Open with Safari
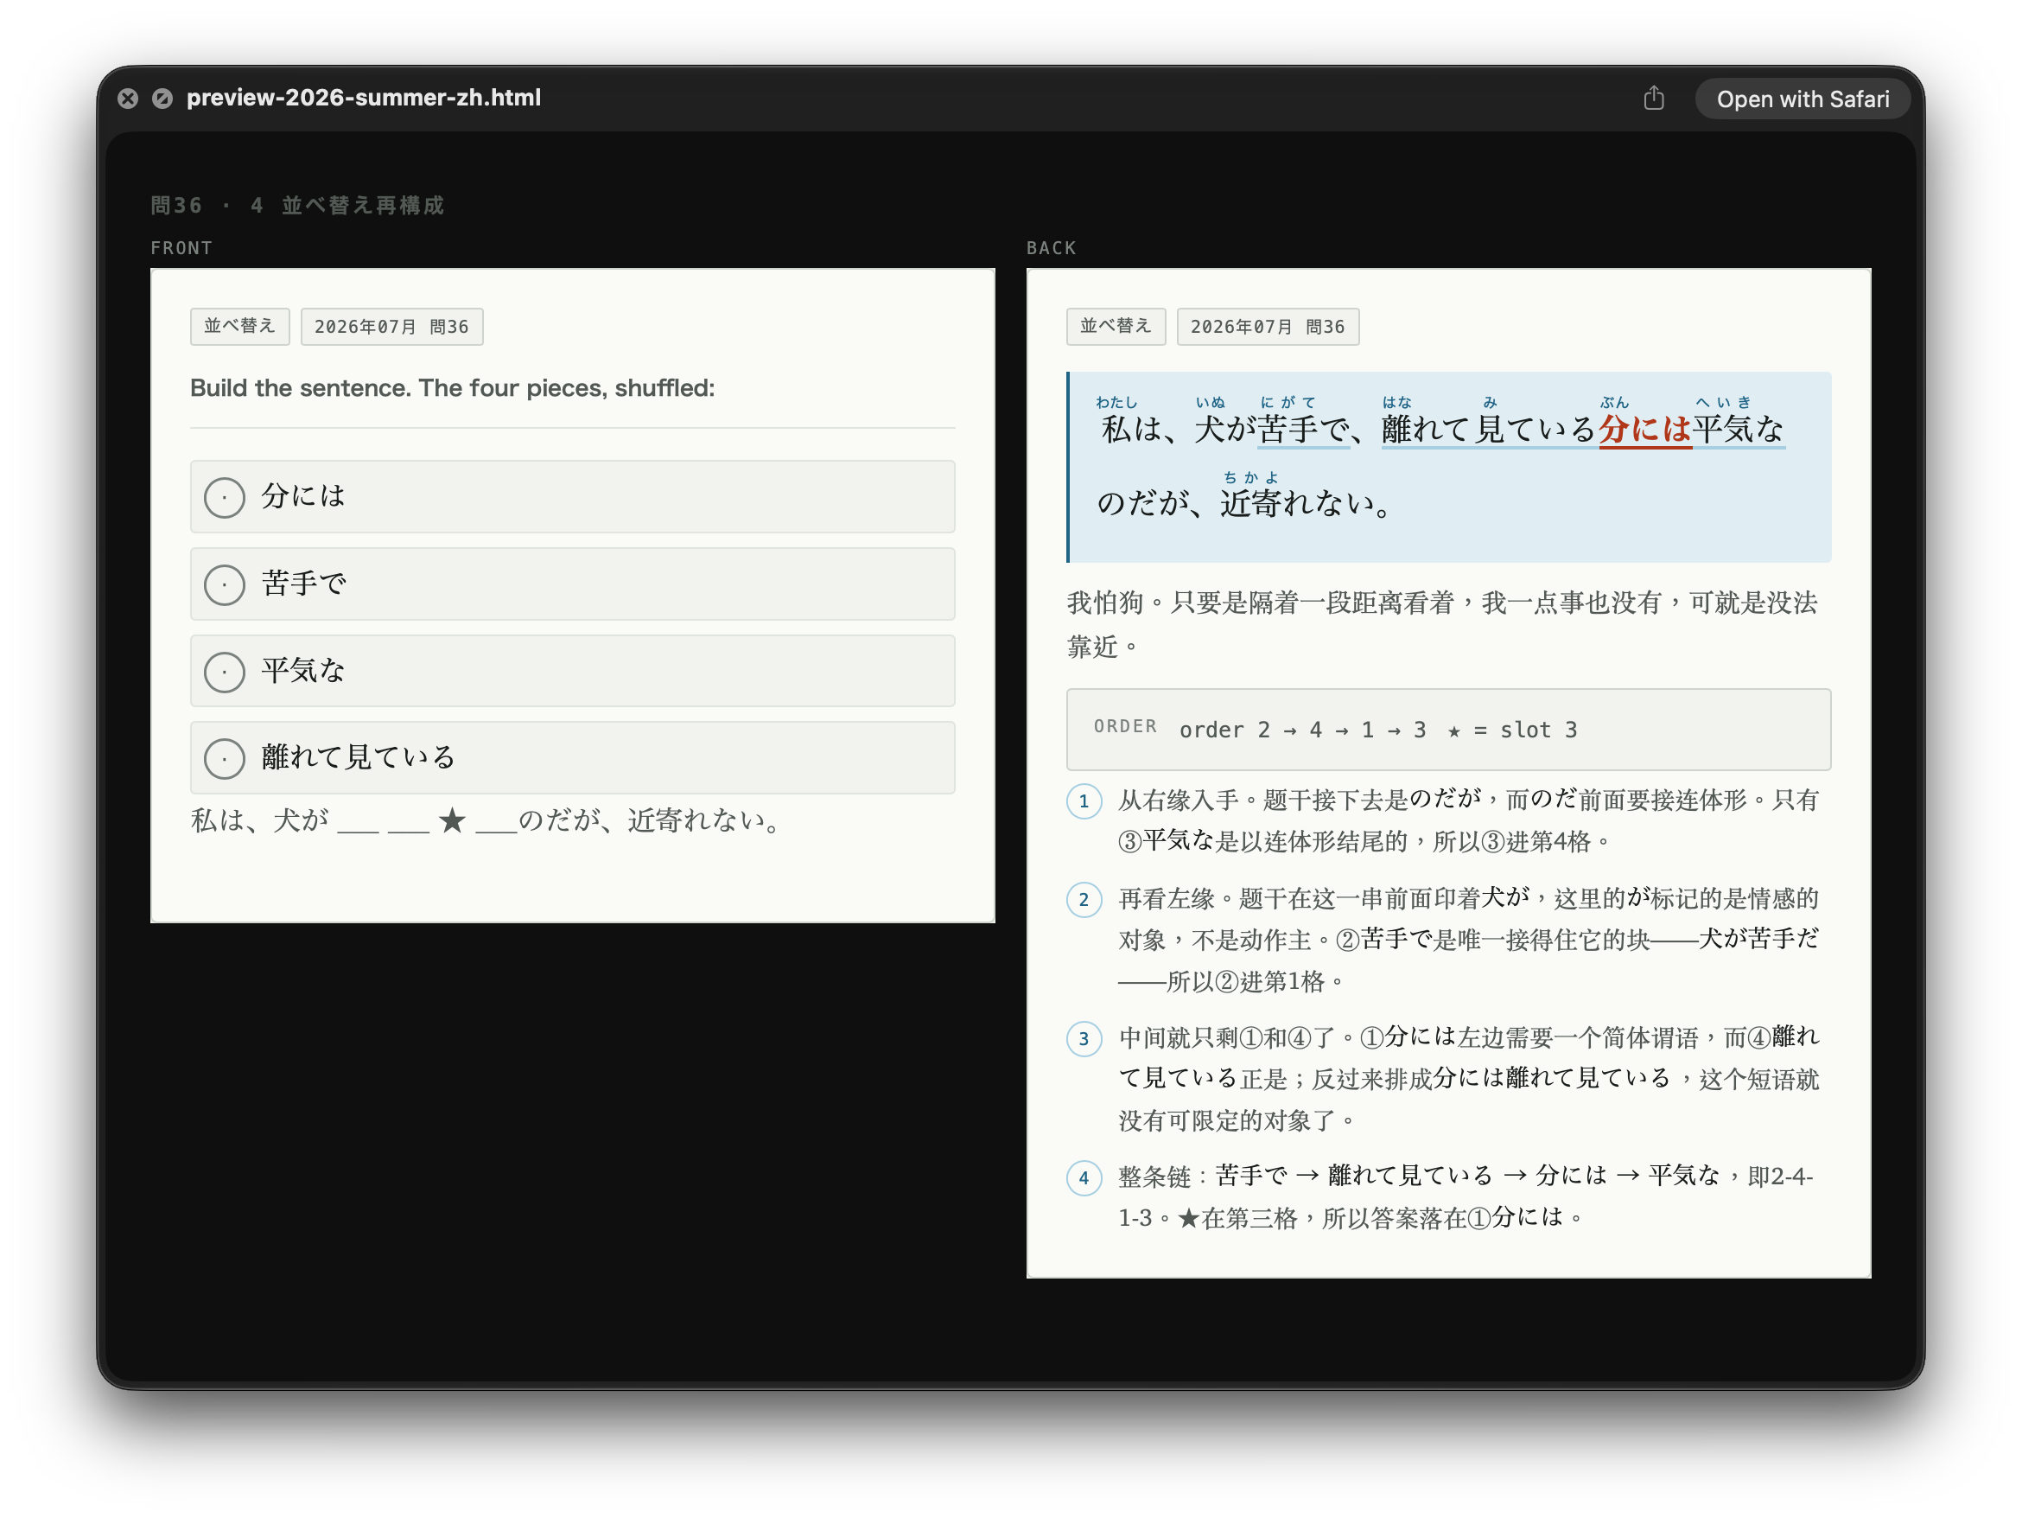2022x1518 pixels. pyautogui.click(x=1802, y=99)
